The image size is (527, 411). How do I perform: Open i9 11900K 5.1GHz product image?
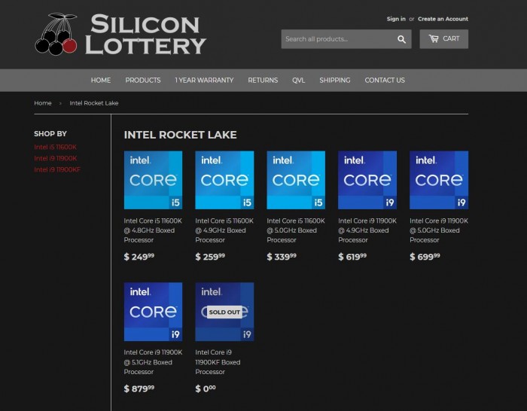click(x=154, y=312)
